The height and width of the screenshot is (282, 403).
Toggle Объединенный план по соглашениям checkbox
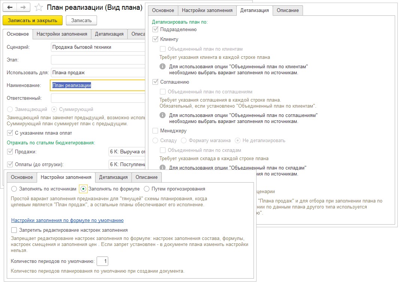click(163, 91)
